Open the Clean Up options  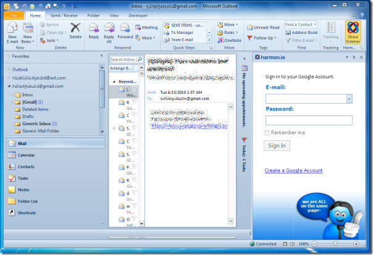click(53, 33)
